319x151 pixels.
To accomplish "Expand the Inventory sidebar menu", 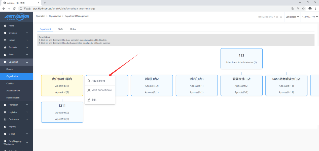I will coord(16,33).
